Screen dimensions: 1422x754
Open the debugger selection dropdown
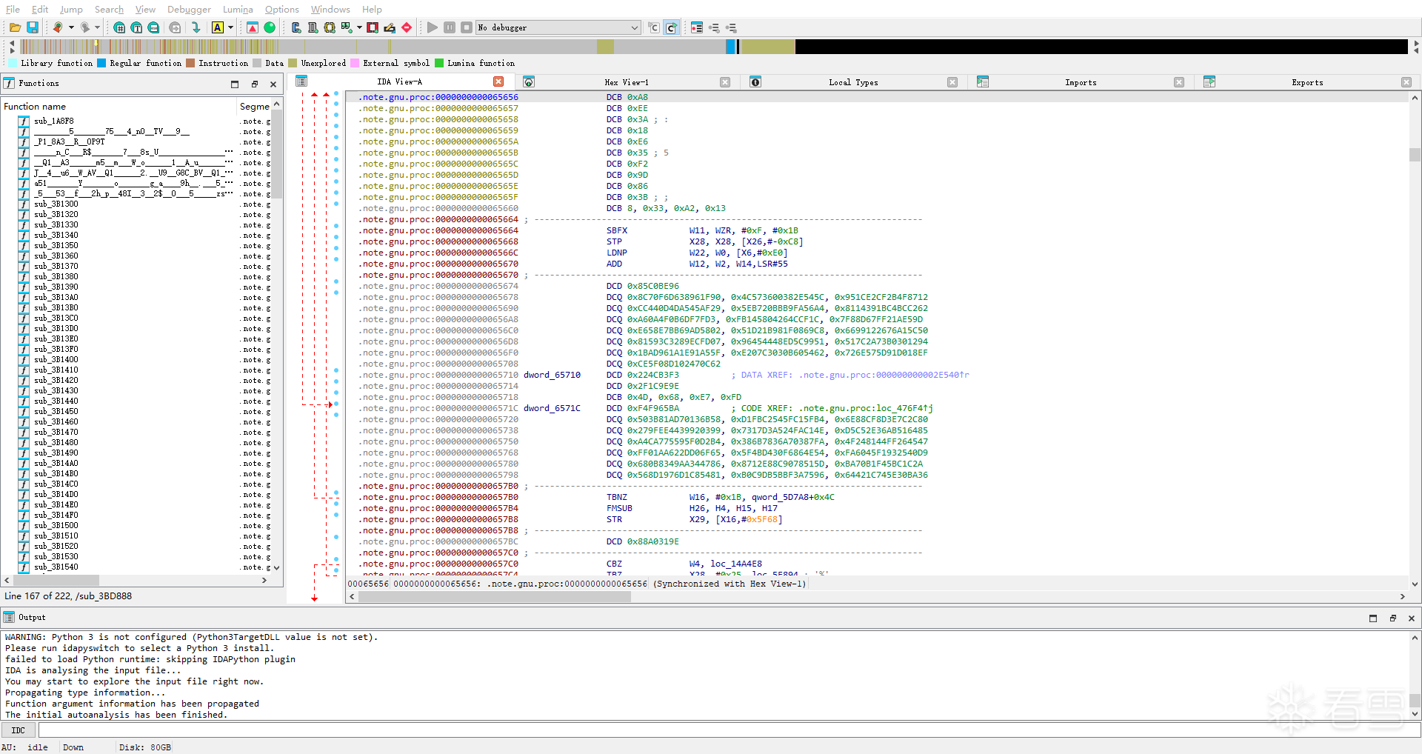point(634,27)
